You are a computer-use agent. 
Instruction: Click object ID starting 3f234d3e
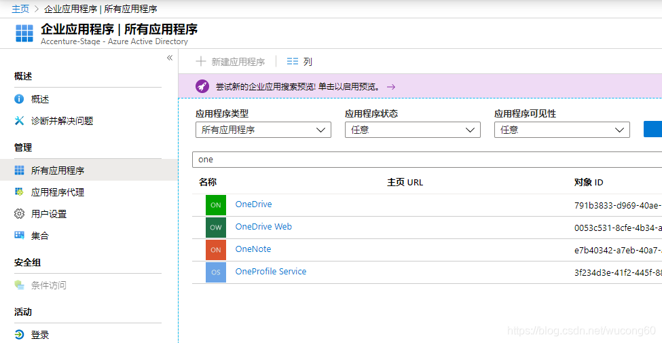coord(618,272)
